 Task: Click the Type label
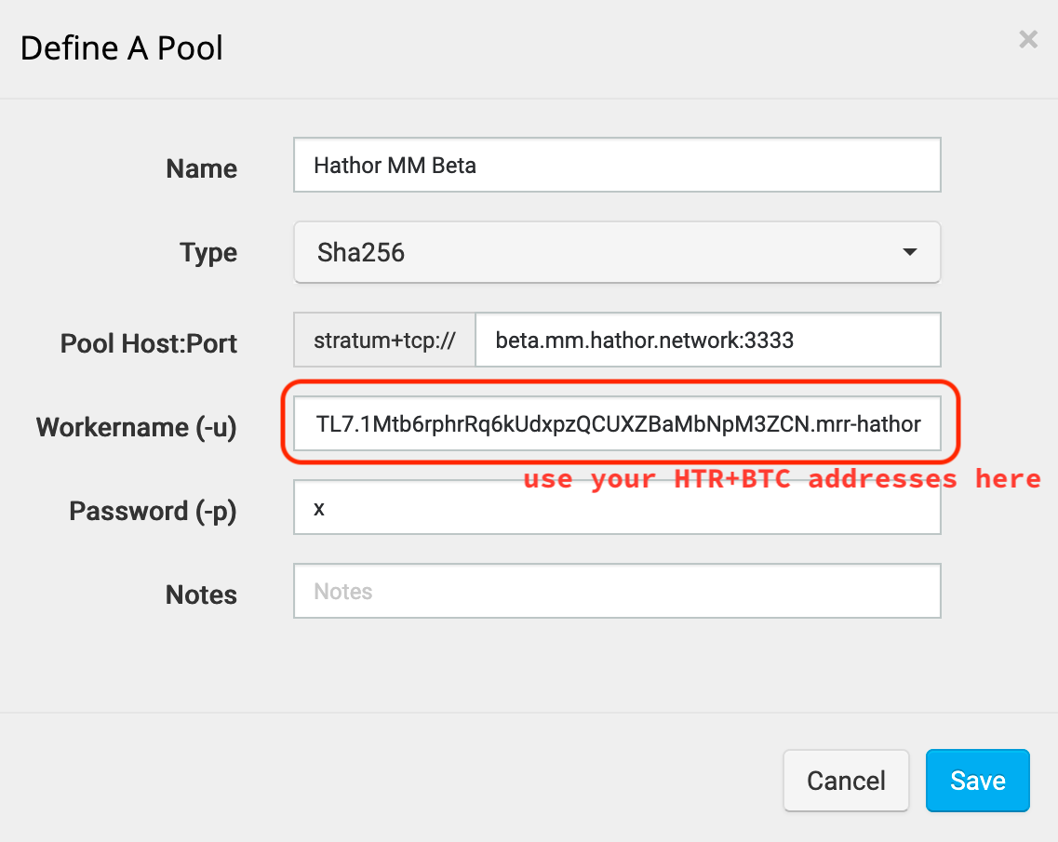208,253
